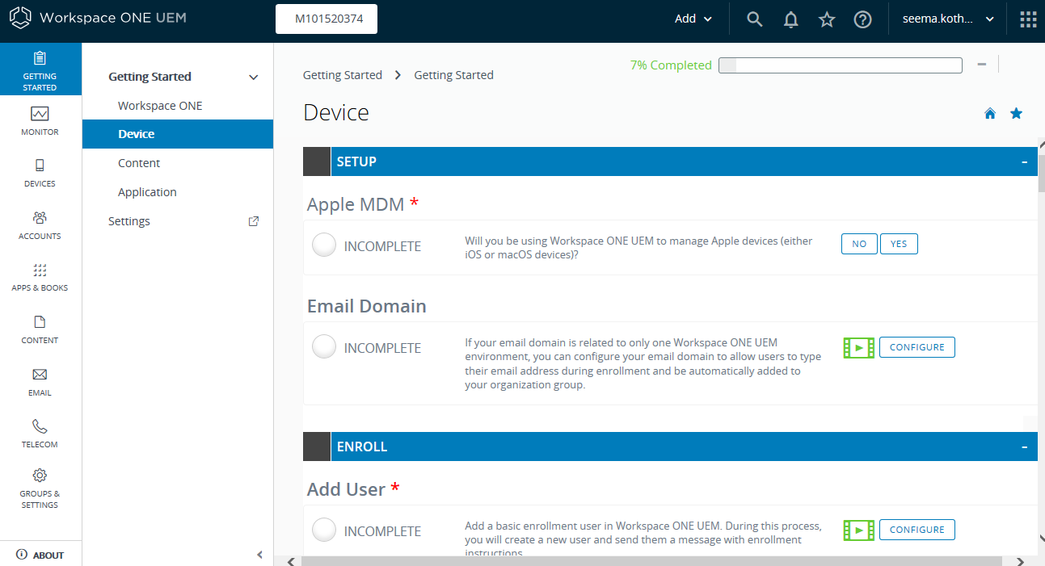Viewport: 1045px width, 566px height.
Task: Open the Accounts sidebar section
Action: coord(40,225)
